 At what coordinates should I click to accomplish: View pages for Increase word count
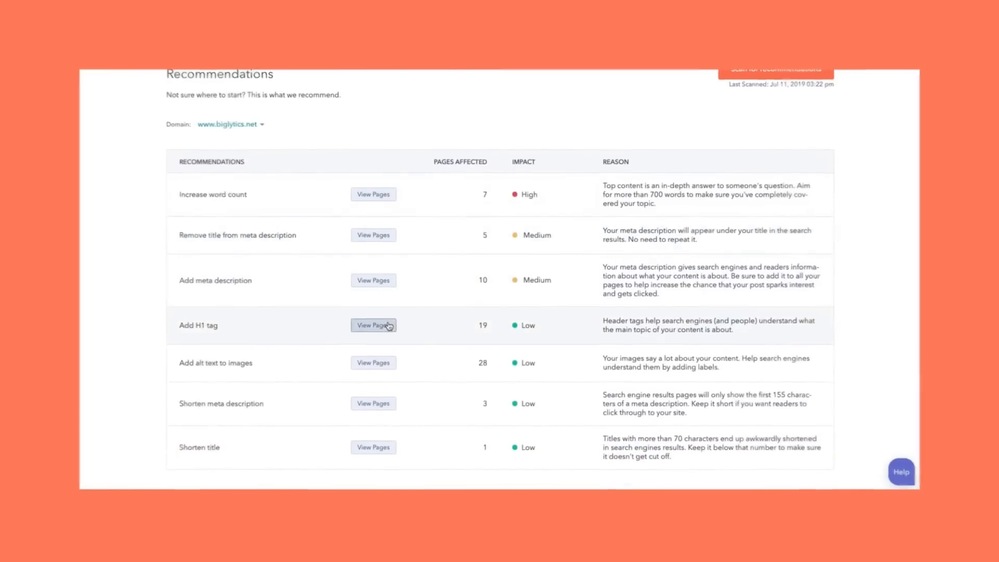click(x=373, y=195)
